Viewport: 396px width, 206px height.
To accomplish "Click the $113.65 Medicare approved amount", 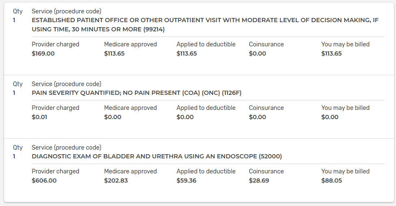I will pyautogui.click(x=114, y=53).
